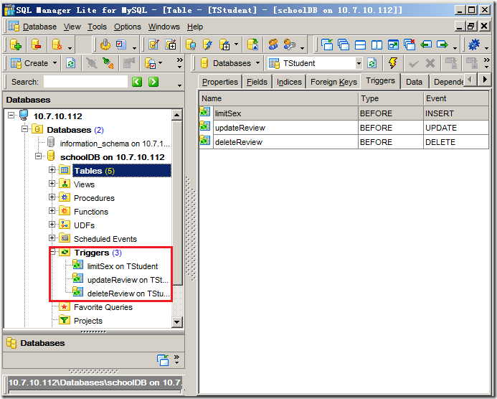Click the Tile Horizontally windows icon

360,44
